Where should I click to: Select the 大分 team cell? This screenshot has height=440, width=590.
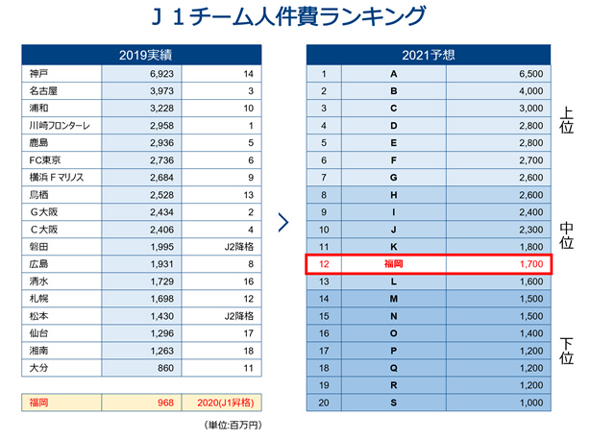pyautogui.click(x=61, y=368)
